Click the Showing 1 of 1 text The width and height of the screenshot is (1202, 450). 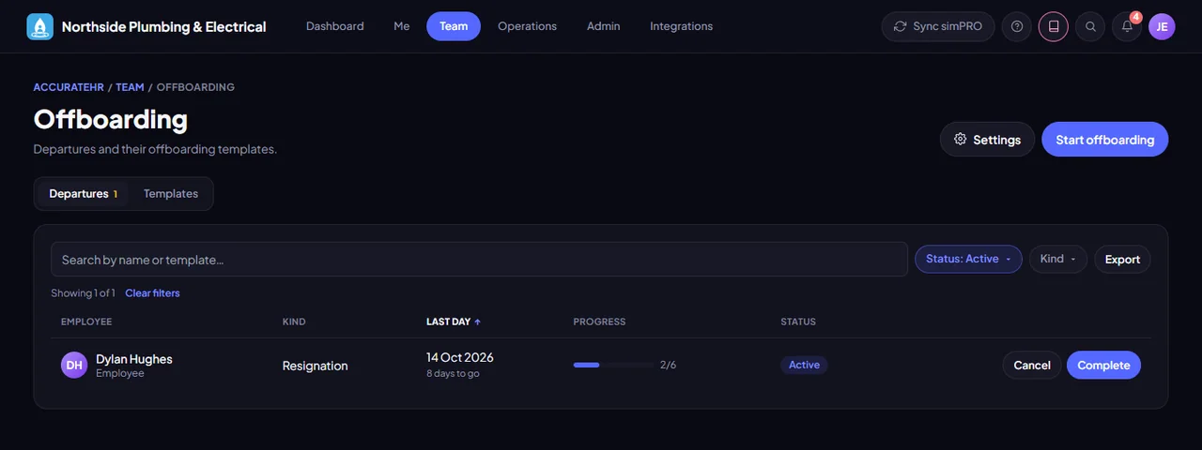coord(83,293)
